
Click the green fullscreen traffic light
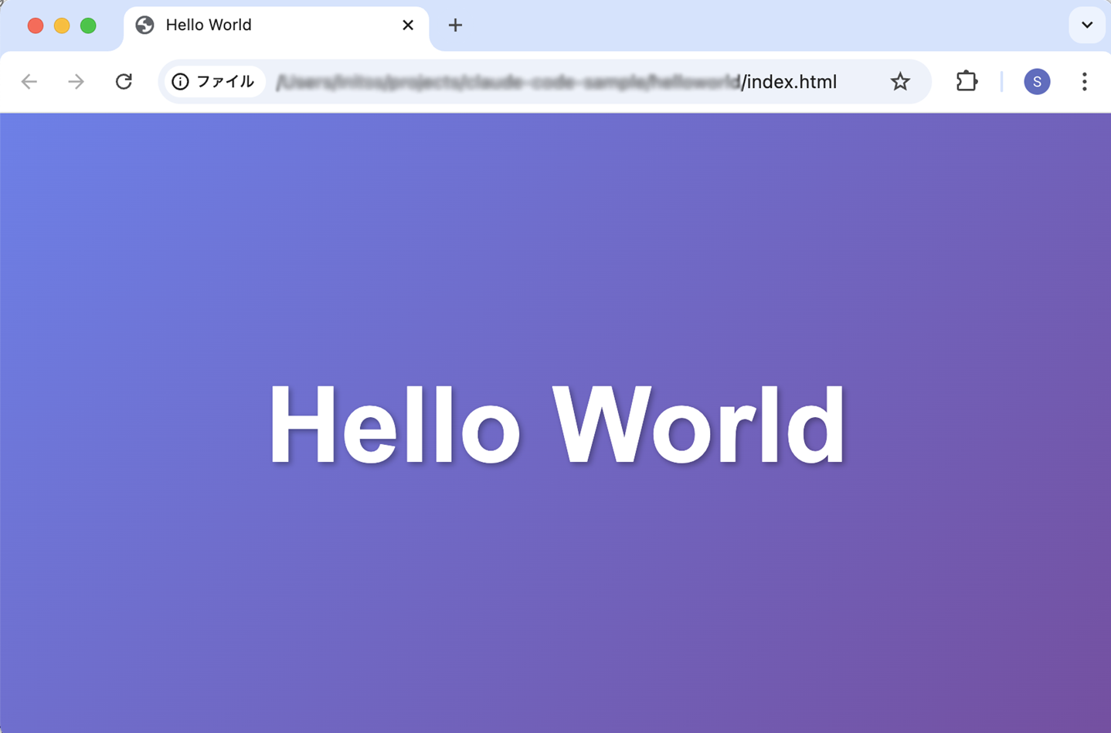tap(88, 25)
